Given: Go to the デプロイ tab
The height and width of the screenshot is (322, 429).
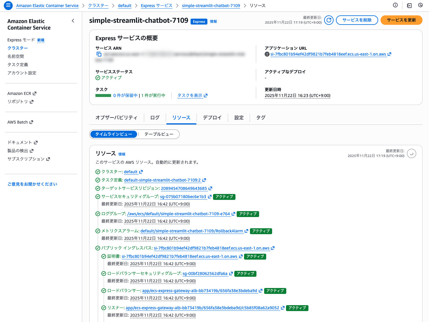Looking at the screenshot, I should pos(212,118).
